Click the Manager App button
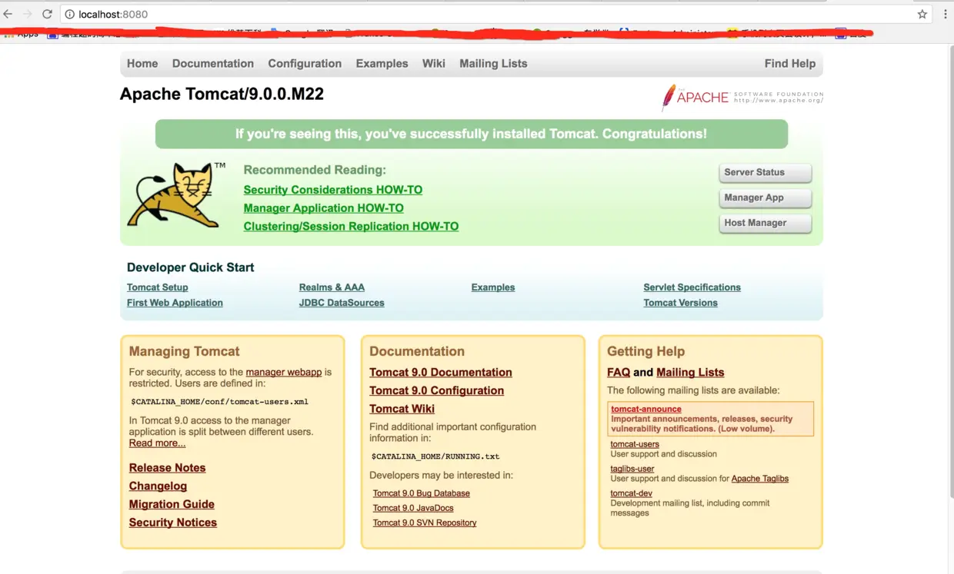 coord(765,197)
